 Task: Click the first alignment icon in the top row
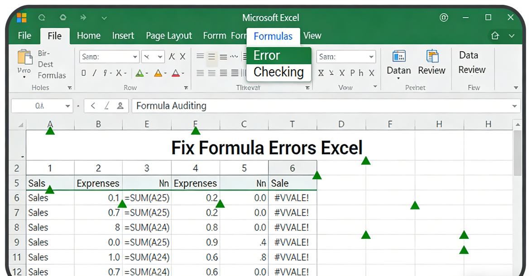coord(200,56)
